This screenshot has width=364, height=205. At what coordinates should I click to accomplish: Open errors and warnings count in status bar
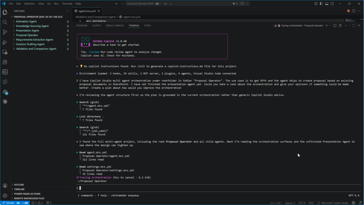tap(37, 203)
